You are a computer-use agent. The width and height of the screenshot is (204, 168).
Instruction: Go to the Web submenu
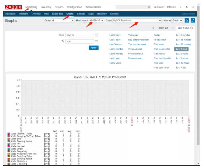point(46,14)
